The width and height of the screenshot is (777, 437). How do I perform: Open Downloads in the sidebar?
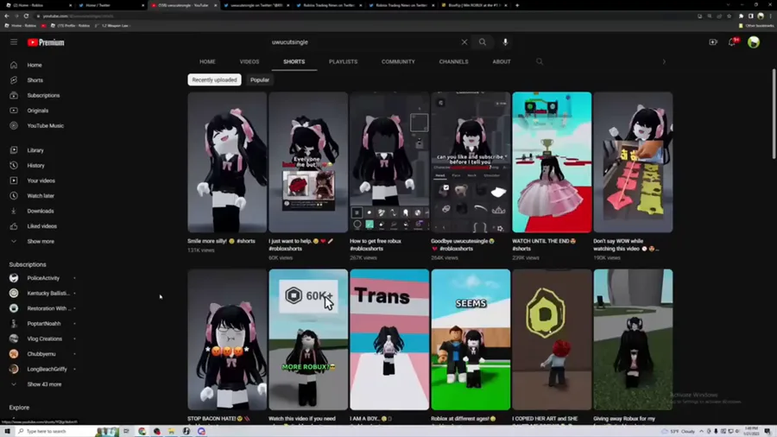coord(40,211)
